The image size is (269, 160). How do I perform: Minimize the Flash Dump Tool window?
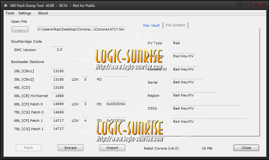pos(240,4)
